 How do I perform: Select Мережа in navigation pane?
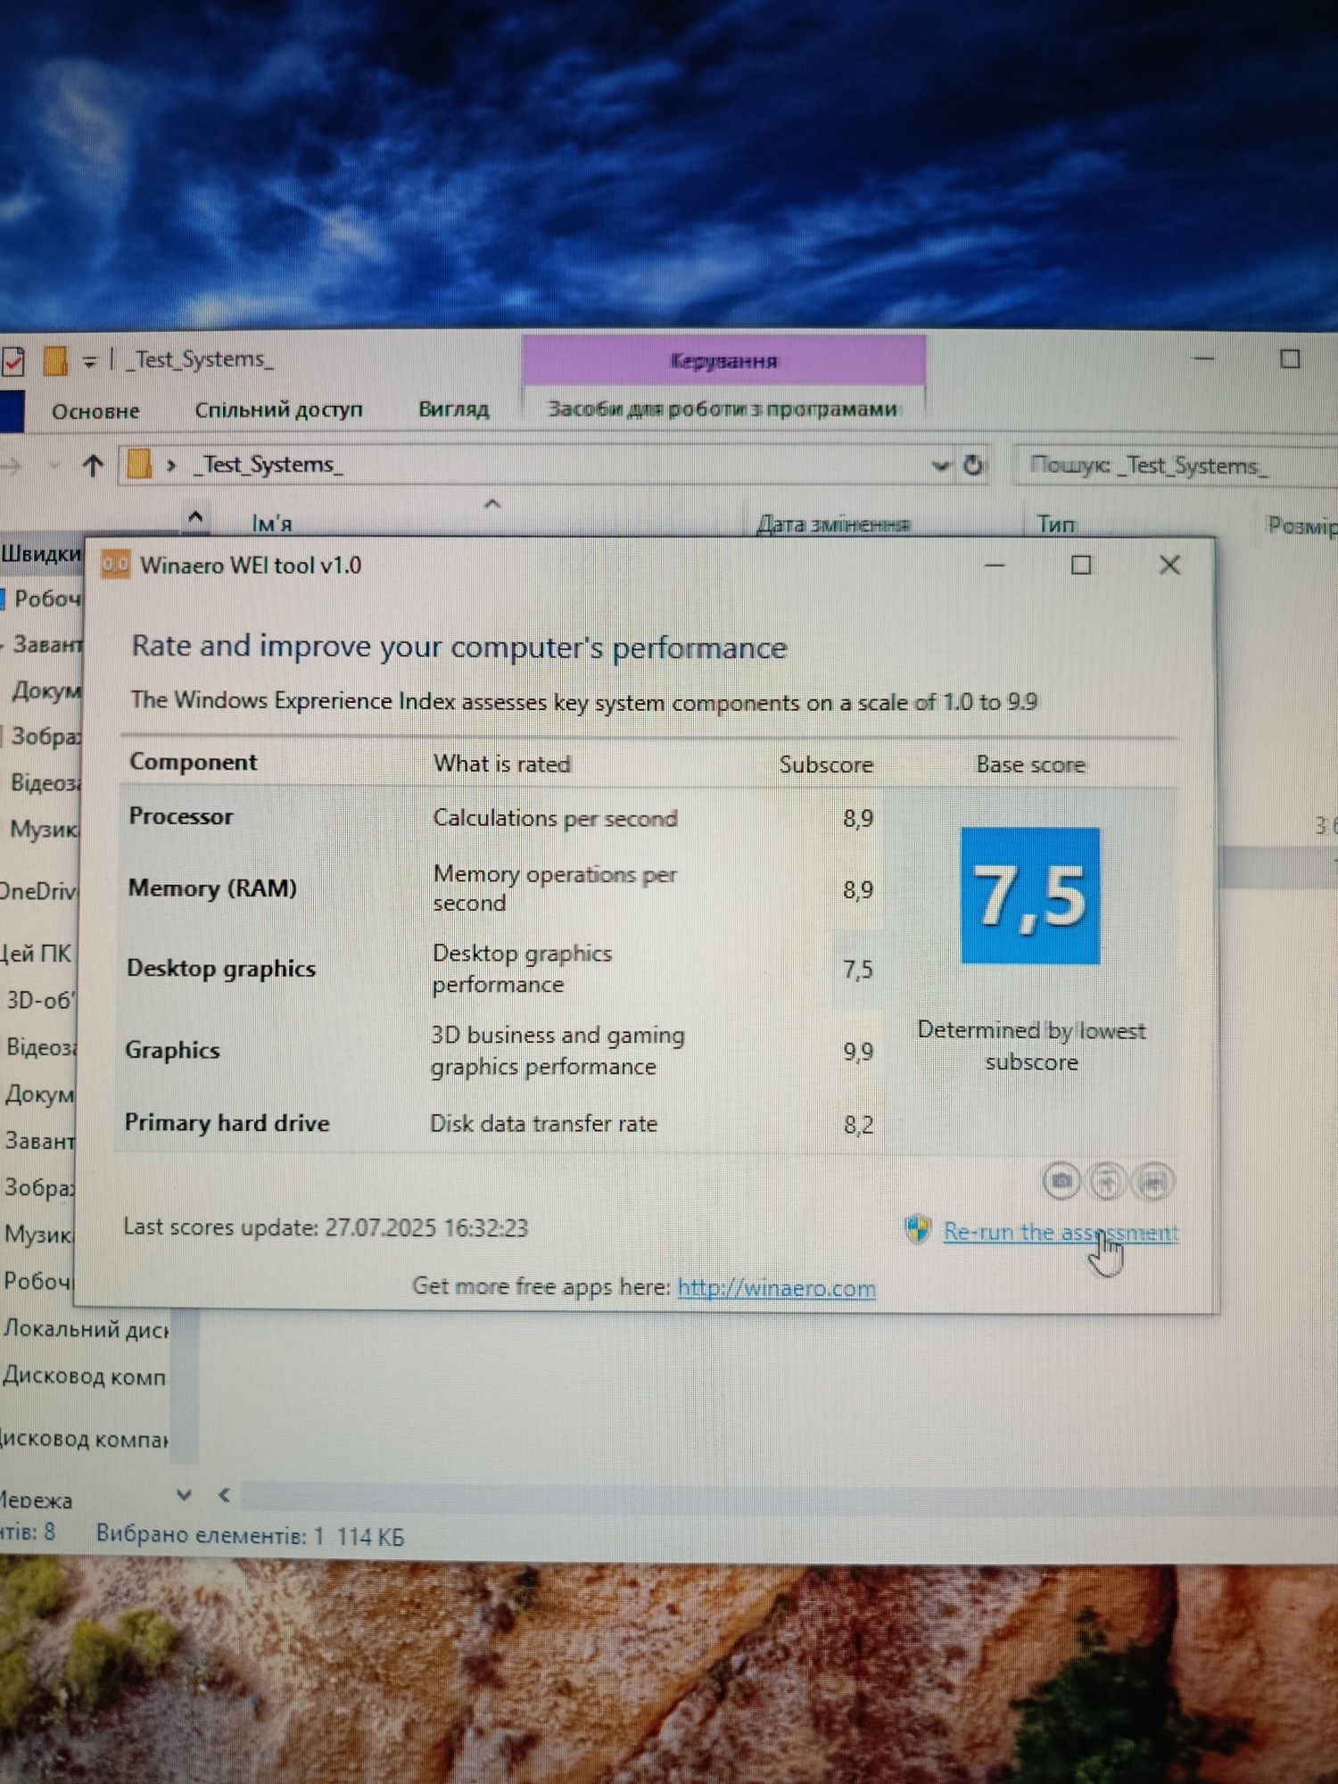[x=37, y=1500]
